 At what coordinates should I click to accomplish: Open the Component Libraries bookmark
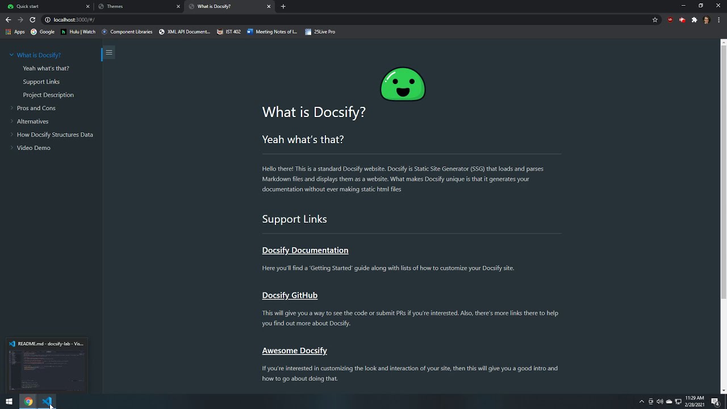pos(127,32)
